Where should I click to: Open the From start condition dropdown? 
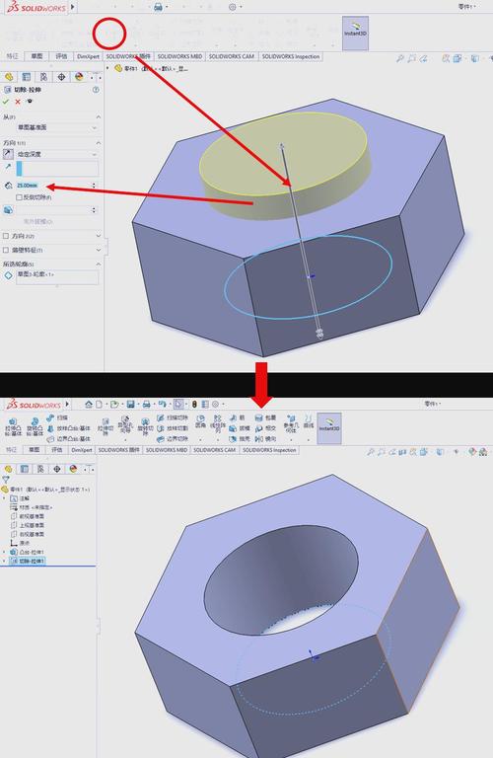pyautogui.click(x=57, y=127)
